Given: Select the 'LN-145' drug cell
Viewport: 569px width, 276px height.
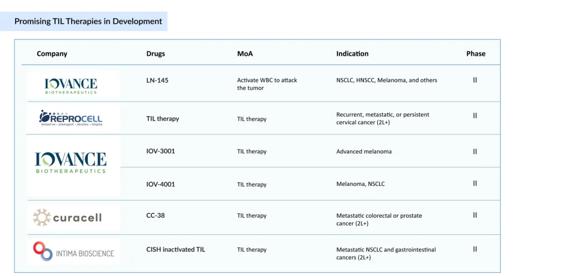Looking at the screenshot, I should pos(157,80).
